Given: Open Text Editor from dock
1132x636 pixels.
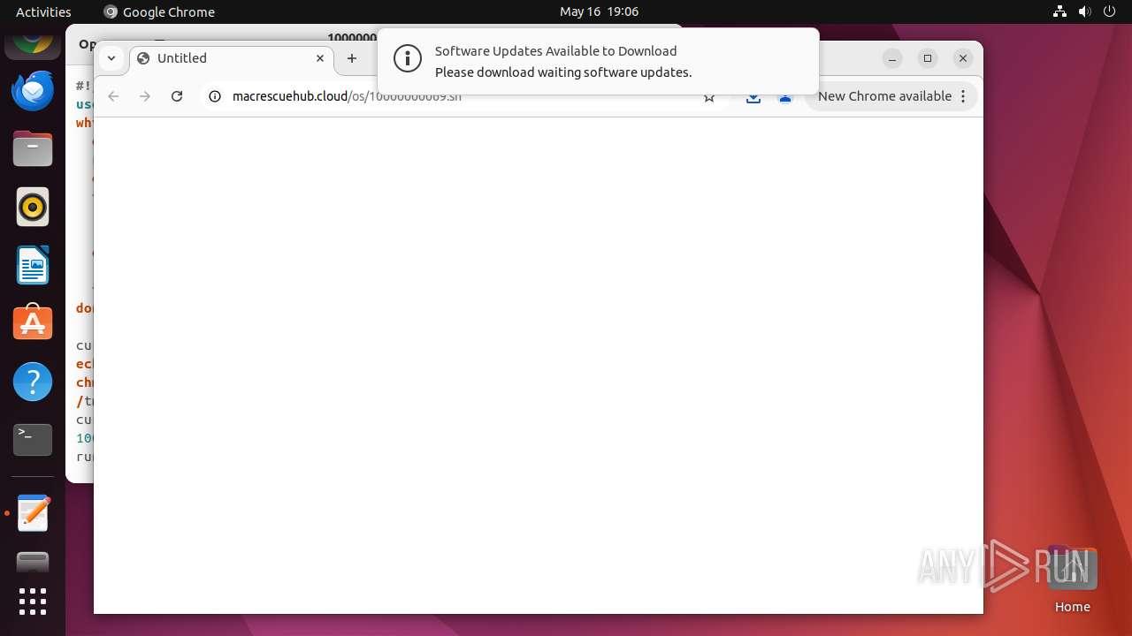Looking at the screenshot, I should (x=33, y=513).
